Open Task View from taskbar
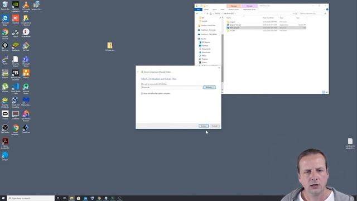Screen dimensions: 357x201 [x=65, y=198]
